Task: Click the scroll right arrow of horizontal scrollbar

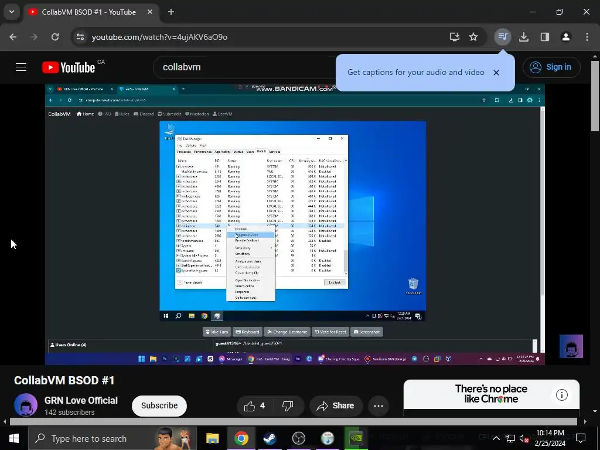Action: click(585, 422)
